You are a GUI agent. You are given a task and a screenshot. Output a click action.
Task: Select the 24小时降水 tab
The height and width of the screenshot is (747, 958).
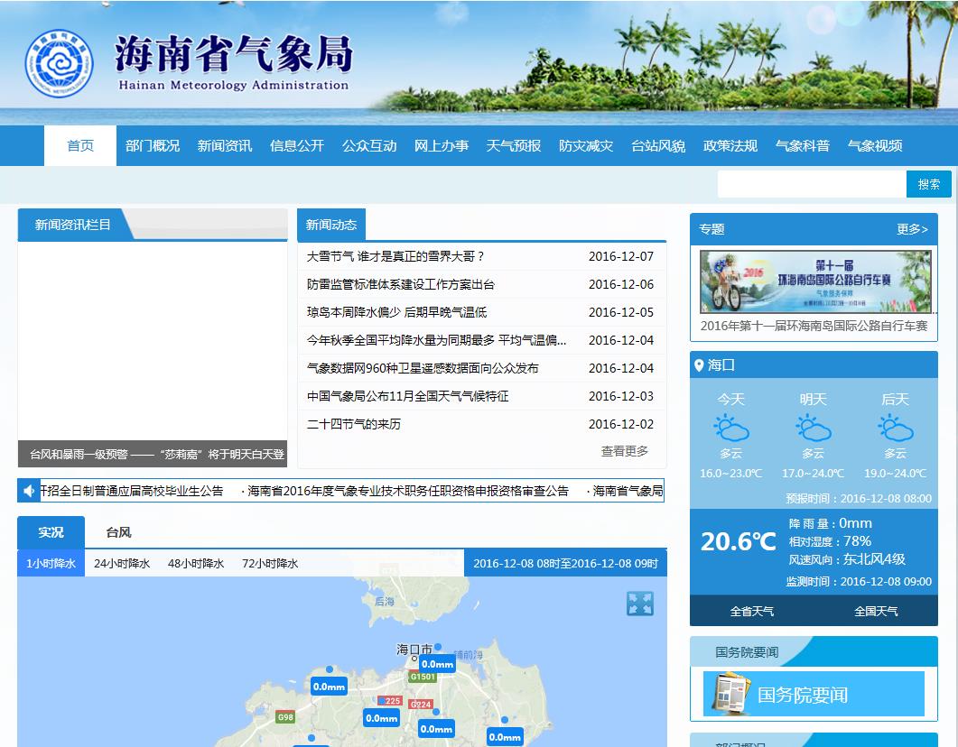point(122,563)
